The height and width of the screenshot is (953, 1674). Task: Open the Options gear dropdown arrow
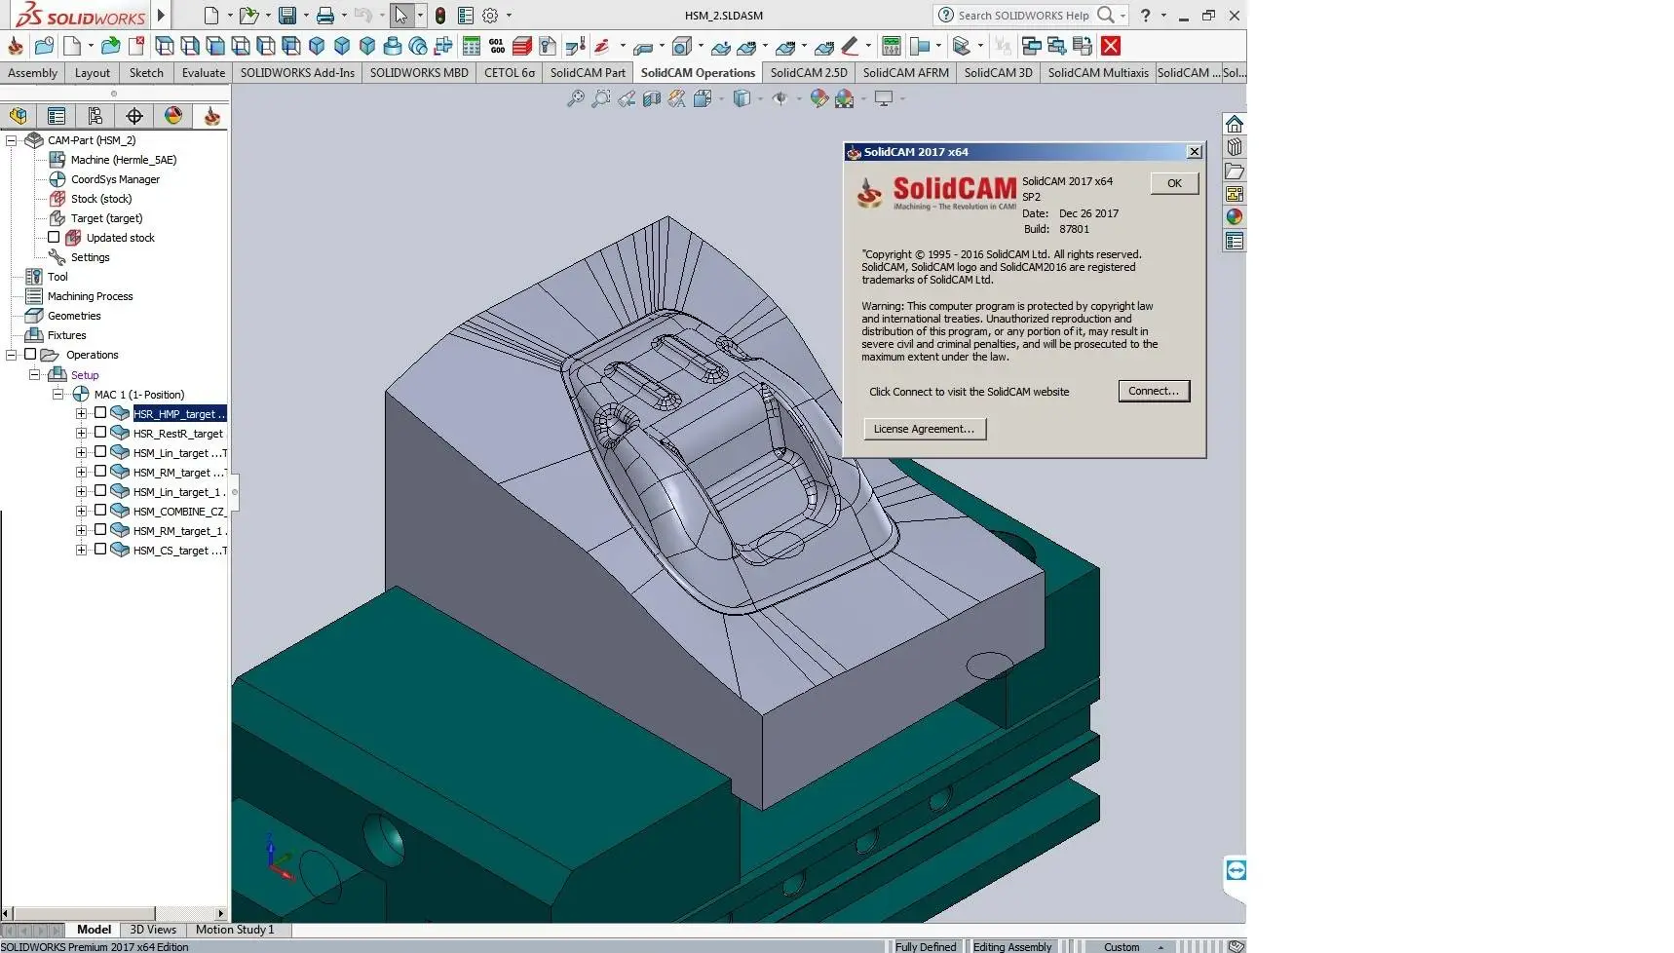pyautogui.click(x=509, y=16)
